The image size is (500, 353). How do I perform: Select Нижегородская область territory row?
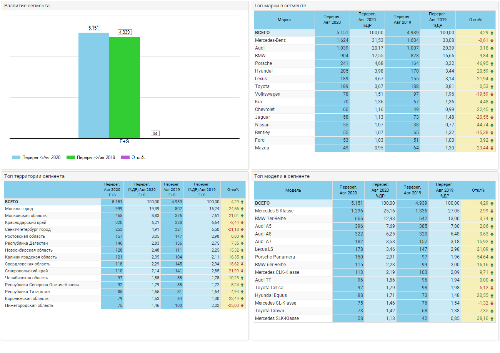[x=125, y=305]
